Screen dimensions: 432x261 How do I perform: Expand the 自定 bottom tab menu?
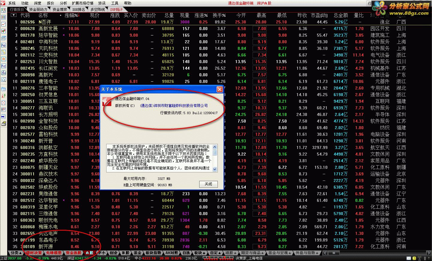tap(216, 253)
